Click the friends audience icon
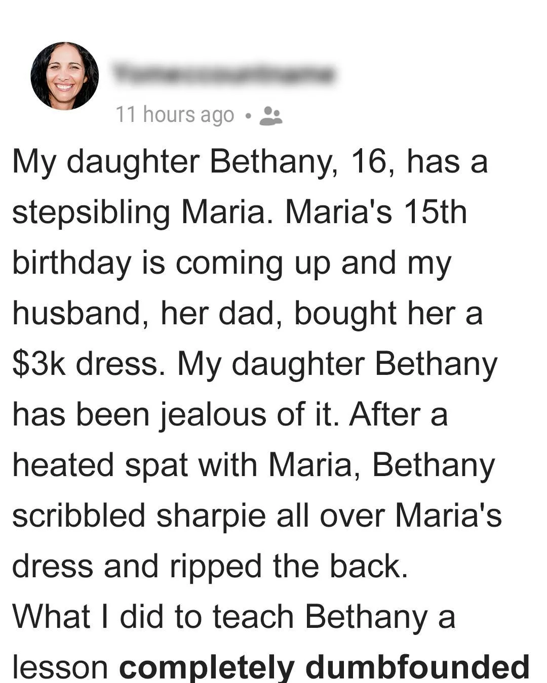547x683 pixels. click(270, 115)
